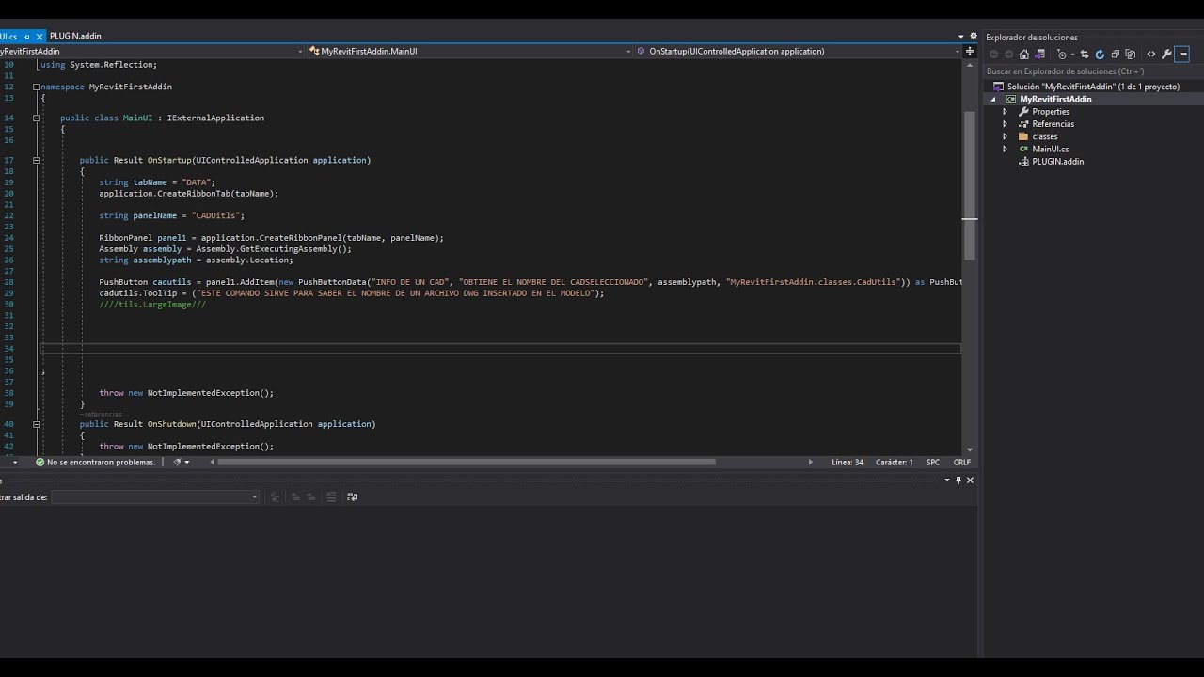
Task: Click the vertical scrollbar thumb in editor
Action: tap(970, 185)
